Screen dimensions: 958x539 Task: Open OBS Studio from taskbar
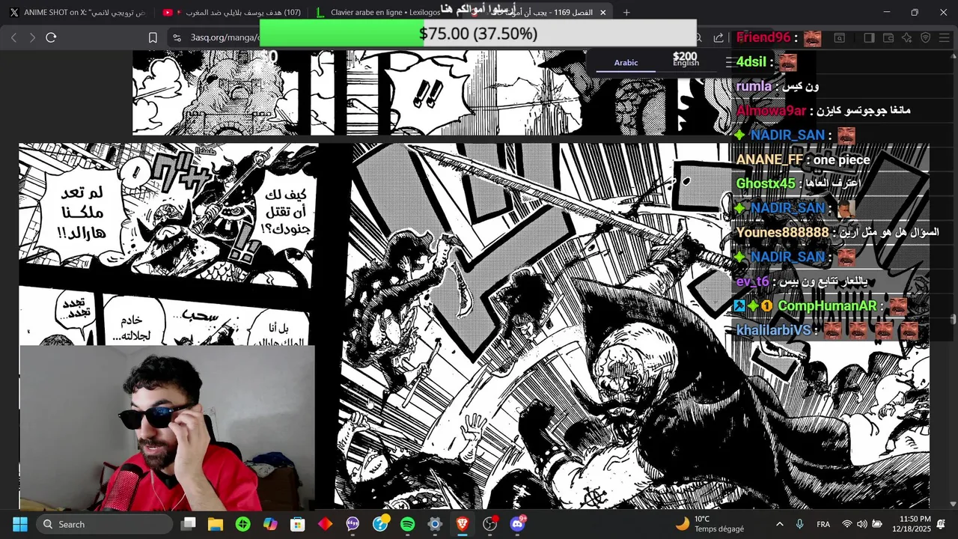coord(489,524)
